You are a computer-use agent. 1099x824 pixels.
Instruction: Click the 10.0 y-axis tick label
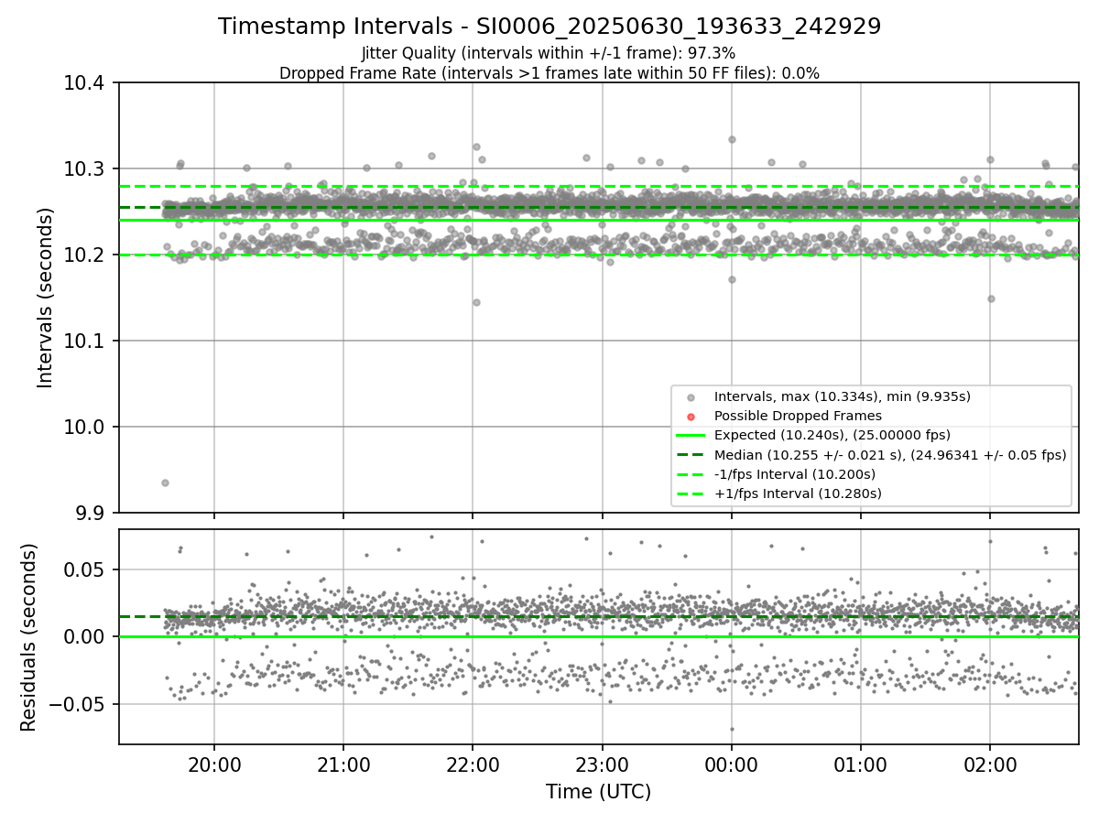(x=83, y=428)
